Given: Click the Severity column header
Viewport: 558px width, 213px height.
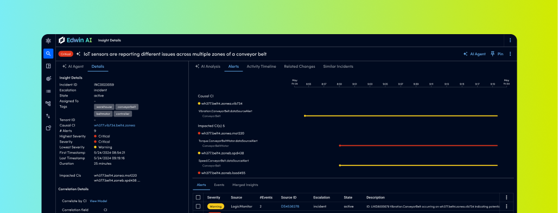Looking at the screenshot, I should (x=213, y=197).
